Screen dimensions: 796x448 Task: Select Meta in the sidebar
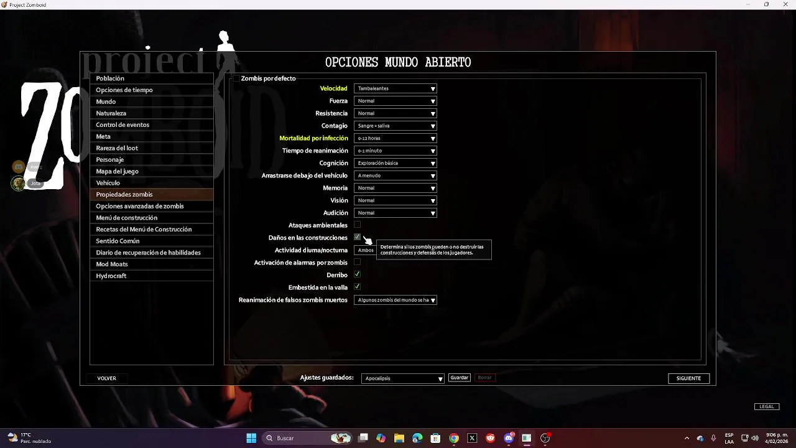click(x=152, y=136)
